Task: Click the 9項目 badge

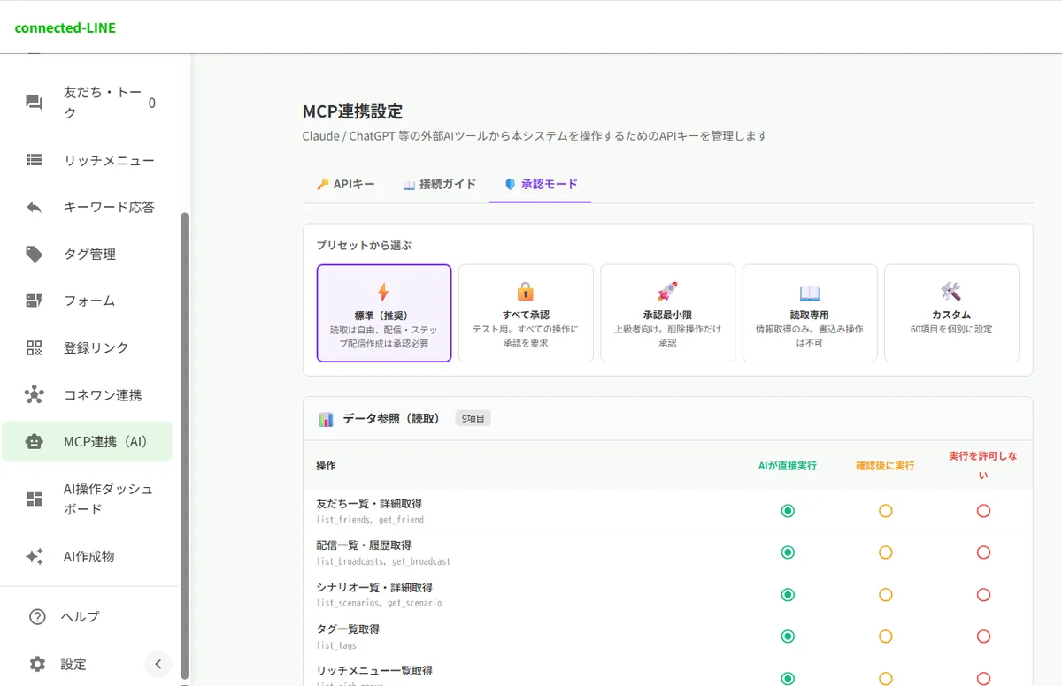Action: [473, 419]
